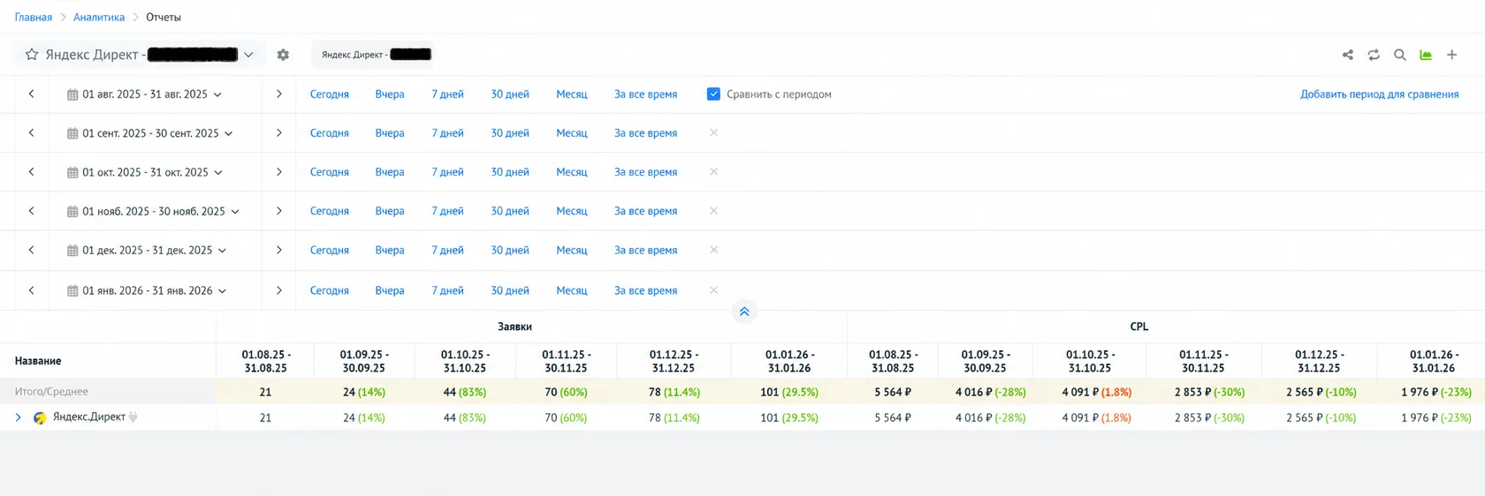1485x496 pixels.
Task: Go to previous period for August 2025 row
Action: click(x=32, y=94)
